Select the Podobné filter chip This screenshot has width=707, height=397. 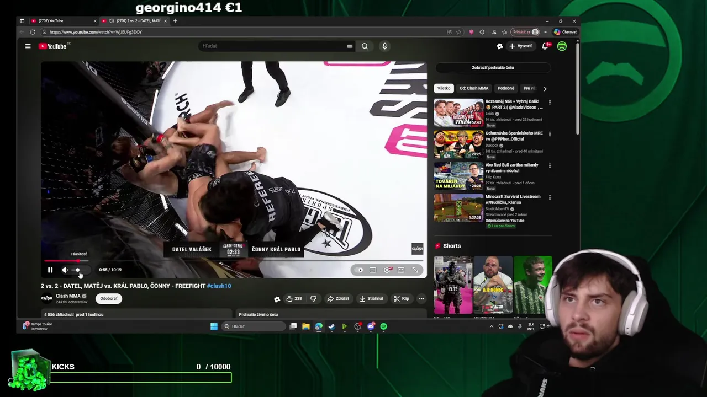click(505, 88)
